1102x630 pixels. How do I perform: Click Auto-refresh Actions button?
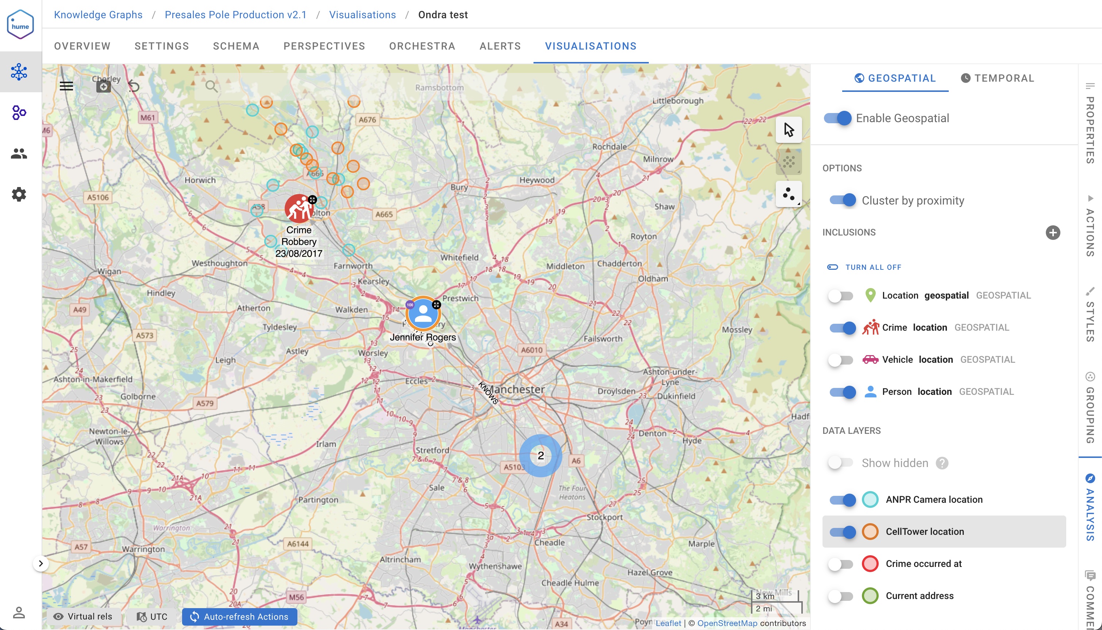tap(239, 617)
